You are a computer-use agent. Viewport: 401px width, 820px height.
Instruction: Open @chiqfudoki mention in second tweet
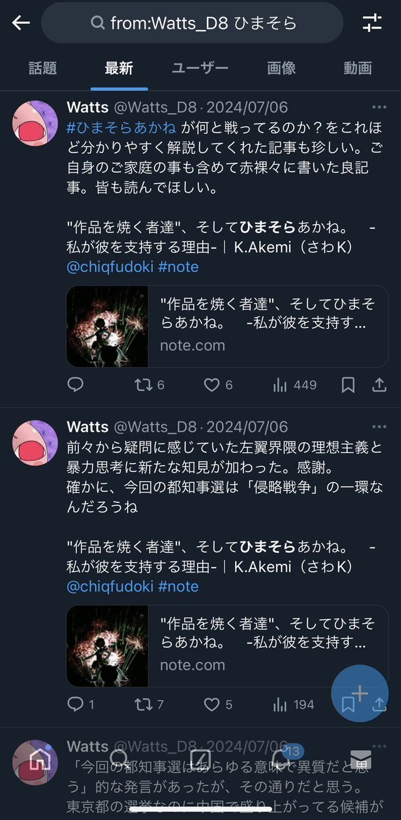110,586
